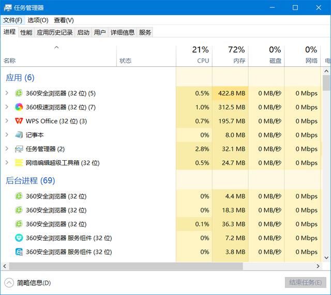This screenshot has width=331, height=295.
Task: Click the WPS Office red icon
Action: (19, 121)
